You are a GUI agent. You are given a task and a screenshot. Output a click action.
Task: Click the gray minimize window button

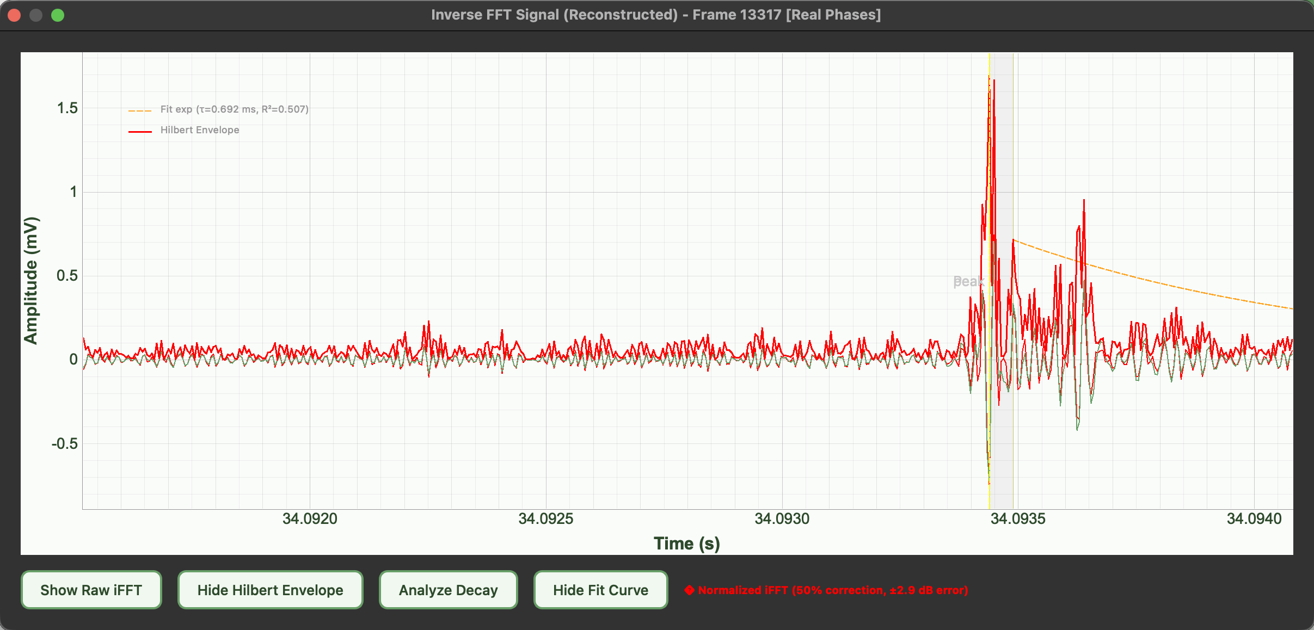coord(36,15)
